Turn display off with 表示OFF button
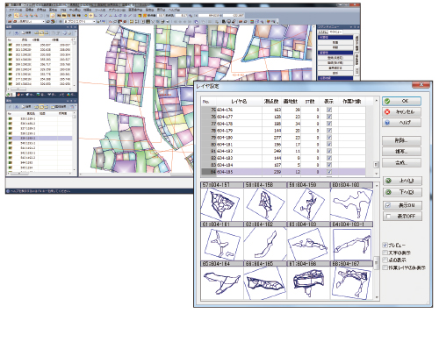Screen dimensions: 439x342 (x=402, y=217)
